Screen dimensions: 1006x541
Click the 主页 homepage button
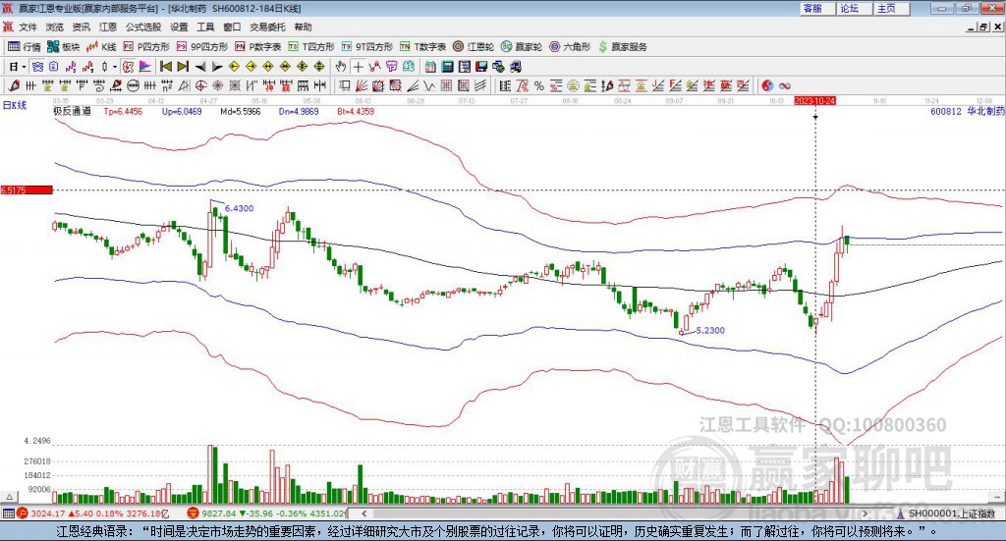[x=892, y=8]
